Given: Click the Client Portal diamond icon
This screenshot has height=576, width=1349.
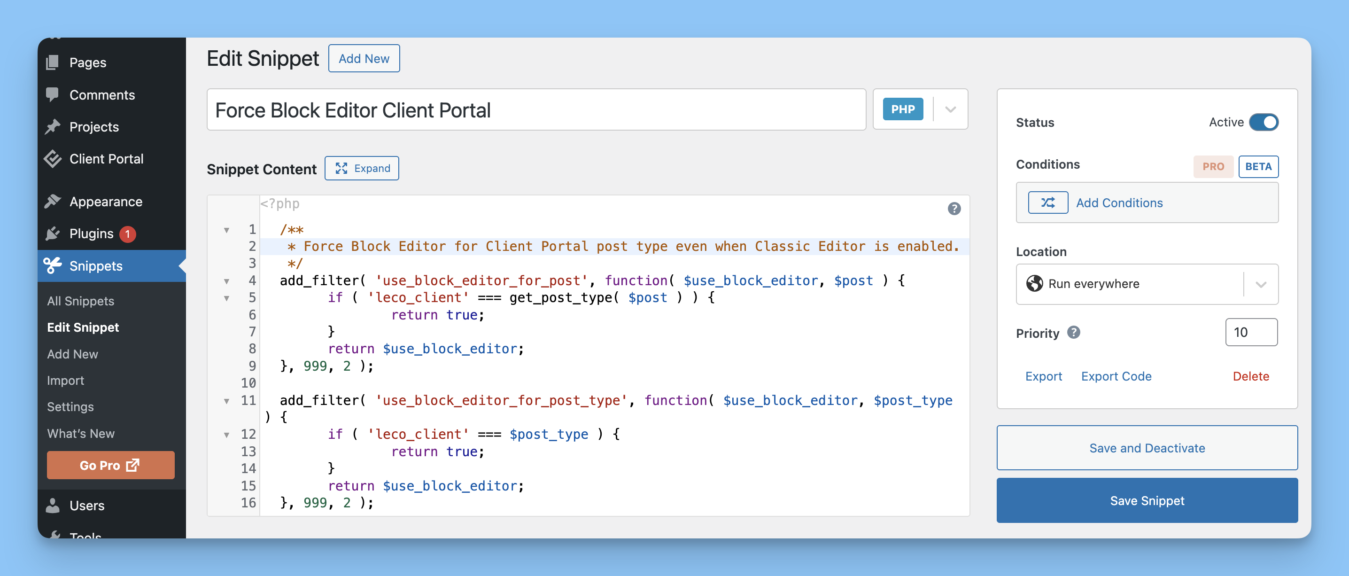Looking at the screenshot, I should pos(52,159).
